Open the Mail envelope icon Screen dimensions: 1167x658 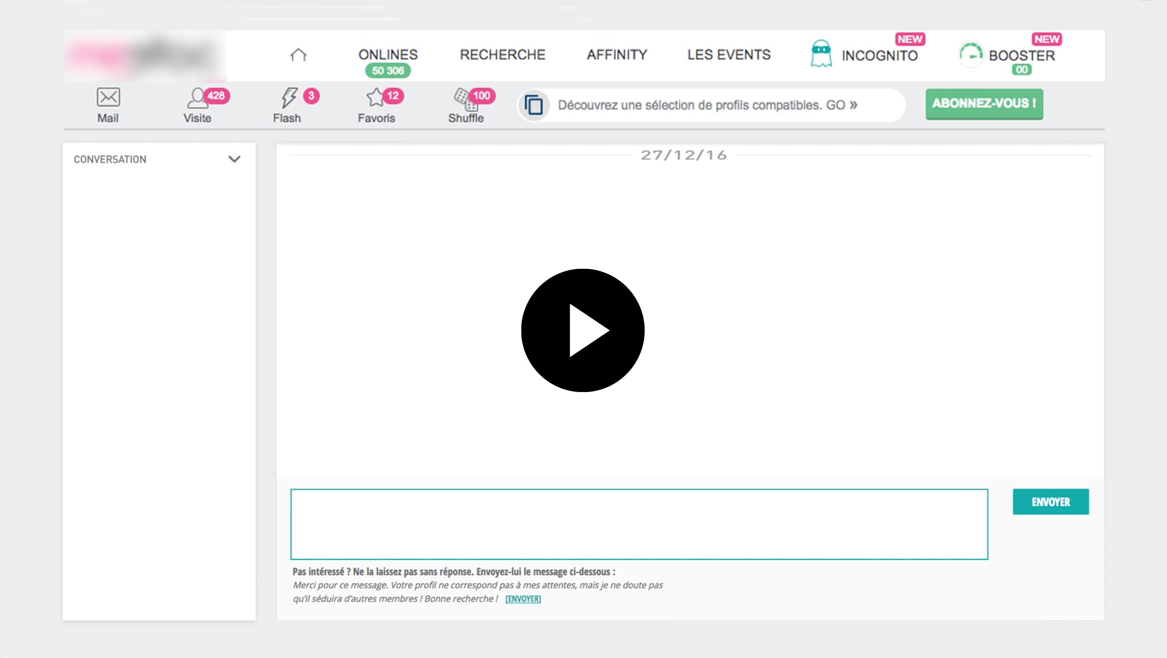pos(108,97)
